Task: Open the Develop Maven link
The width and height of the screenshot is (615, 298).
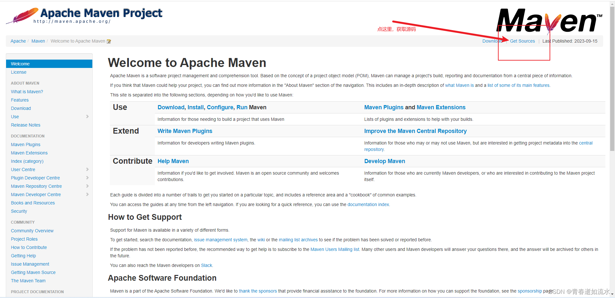Action: pyautogui.click(x=385, y=161)
